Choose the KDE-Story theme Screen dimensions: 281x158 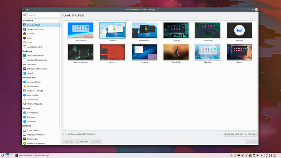pyautogui.click(x=176, y=30)
